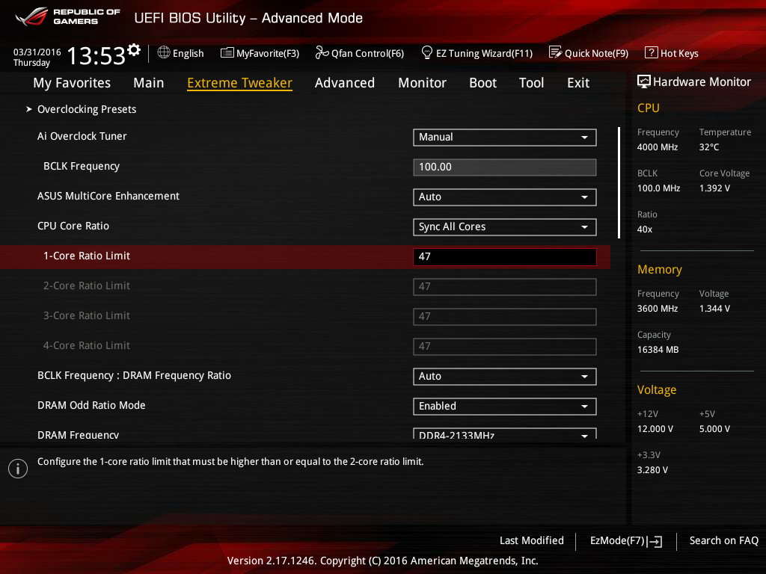This screenshot has height=574, width=766.
Task: Add current item to MyFavorite
Action: pos(260,53)
